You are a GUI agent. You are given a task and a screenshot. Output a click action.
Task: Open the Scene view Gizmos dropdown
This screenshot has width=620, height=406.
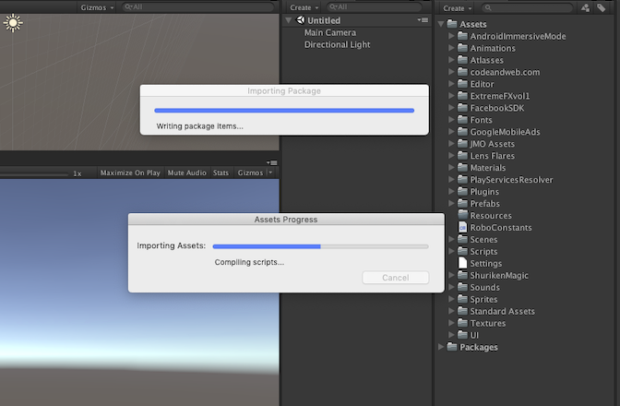tap(97, 7)
